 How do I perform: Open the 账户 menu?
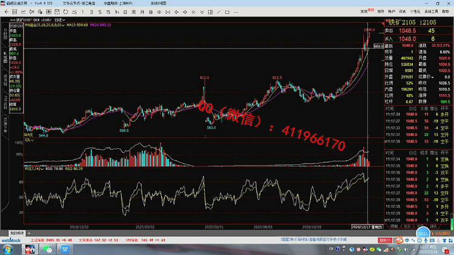391,11
